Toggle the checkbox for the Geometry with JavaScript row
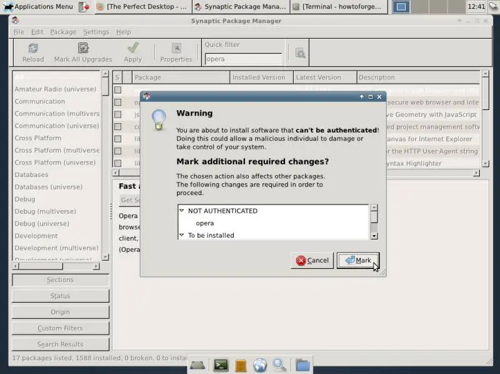Image resolution: width=500 pixels, height=374 pixels. pyautogui.click(x=118, y=114)
